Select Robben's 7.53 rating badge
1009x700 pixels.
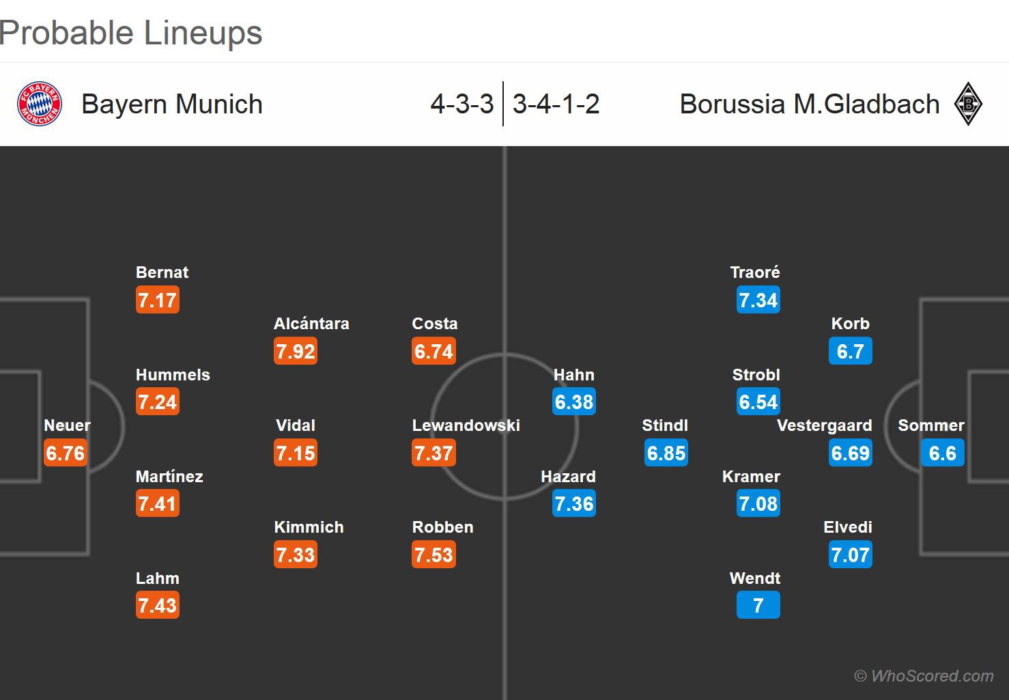point(434,555)
